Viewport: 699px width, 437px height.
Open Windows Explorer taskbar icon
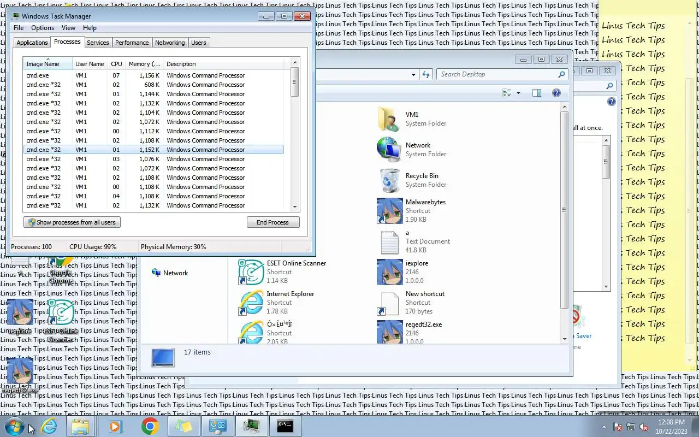click(80, 426)
